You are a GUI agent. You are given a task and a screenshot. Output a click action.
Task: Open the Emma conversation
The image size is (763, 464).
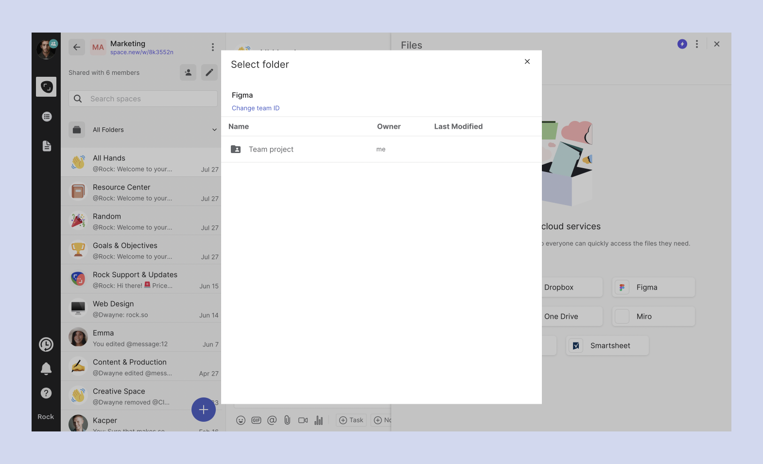(x=141, y=337)
